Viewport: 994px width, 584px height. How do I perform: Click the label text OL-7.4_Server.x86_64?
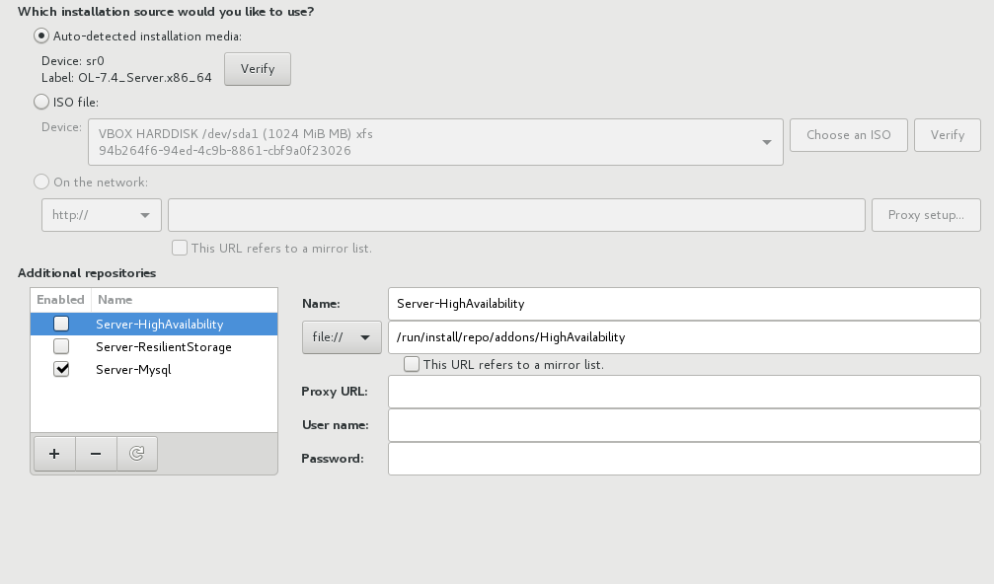pyautogui.click(x=145, y=77)
